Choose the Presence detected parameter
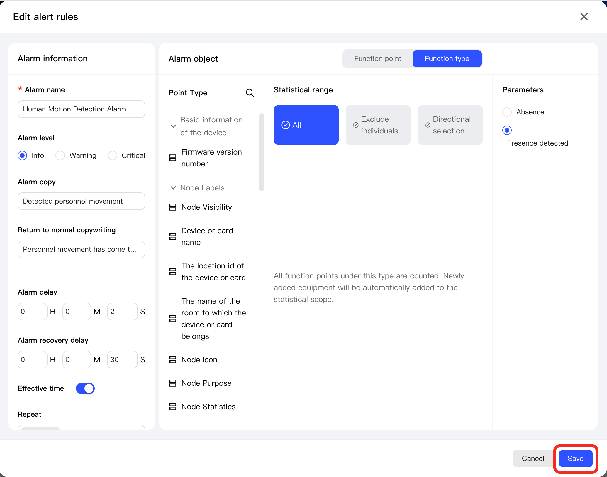Viewport: 607px width, 477px height. click(x=507, y=130)
